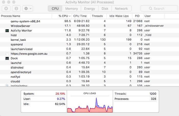The width and height of the screenshot is (179, 116).
Task: Sort by PID column header
Action: pos(138,16)
